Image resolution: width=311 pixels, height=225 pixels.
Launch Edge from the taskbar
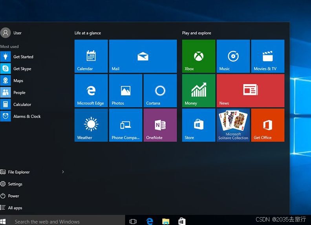click(150, 221)
